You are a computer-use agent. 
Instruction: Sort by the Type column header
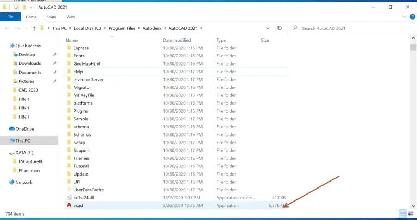(221, 40)
